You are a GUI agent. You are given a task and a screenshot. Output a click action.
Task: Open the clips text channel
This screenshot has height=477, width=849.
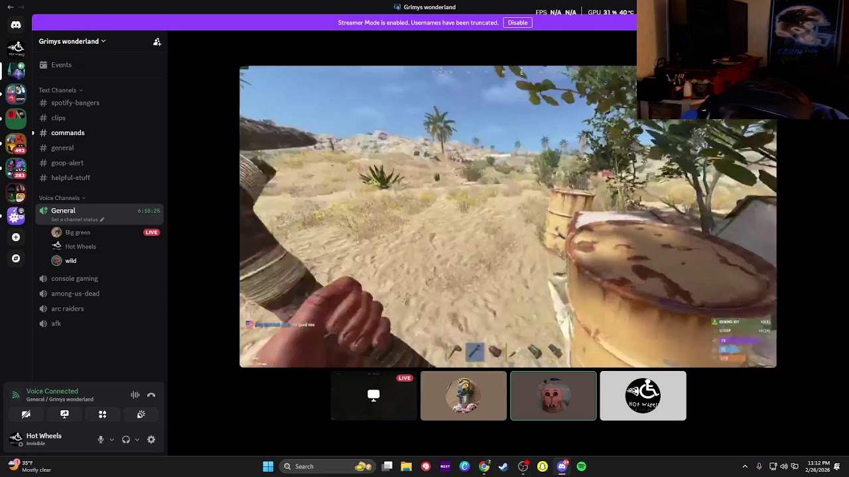click(x=99, y=118)
